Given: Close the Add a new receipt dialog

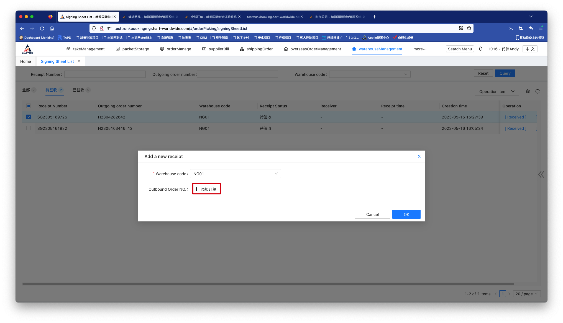Looking at the screenshot, I should 419,156.
